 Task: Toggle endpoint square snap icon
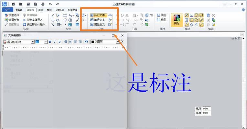(191, 20)
